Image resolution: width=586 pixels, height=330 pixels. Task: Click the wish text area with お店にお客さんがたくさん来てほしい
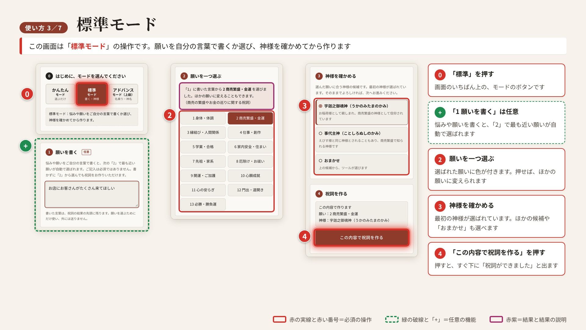(x=92, y=194)
